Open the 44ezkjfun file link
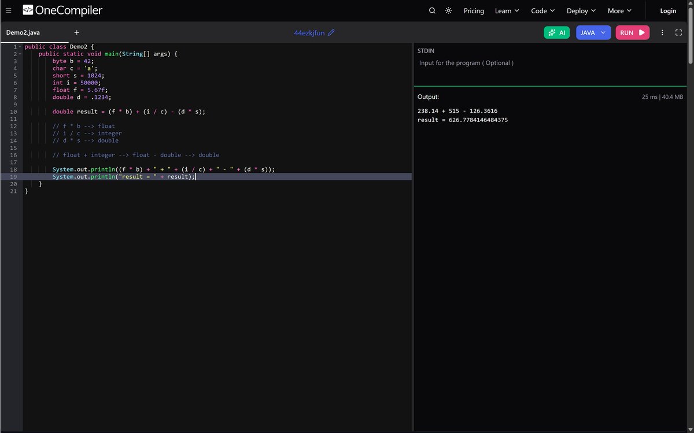 pyautogui.click(x=310, y=33)
